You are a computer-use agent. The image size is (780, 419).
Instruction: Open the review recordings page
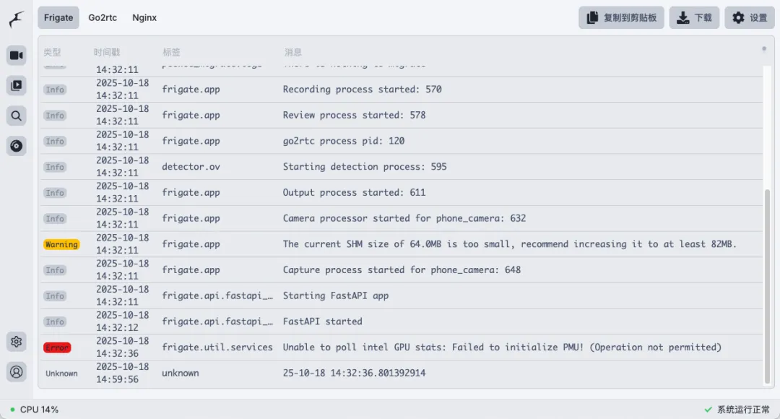coord(17,86)
